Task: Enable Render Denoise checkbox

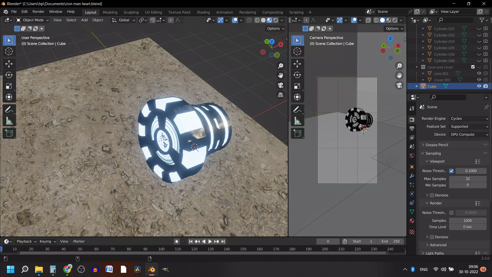Action: click(x=432, y=237)
